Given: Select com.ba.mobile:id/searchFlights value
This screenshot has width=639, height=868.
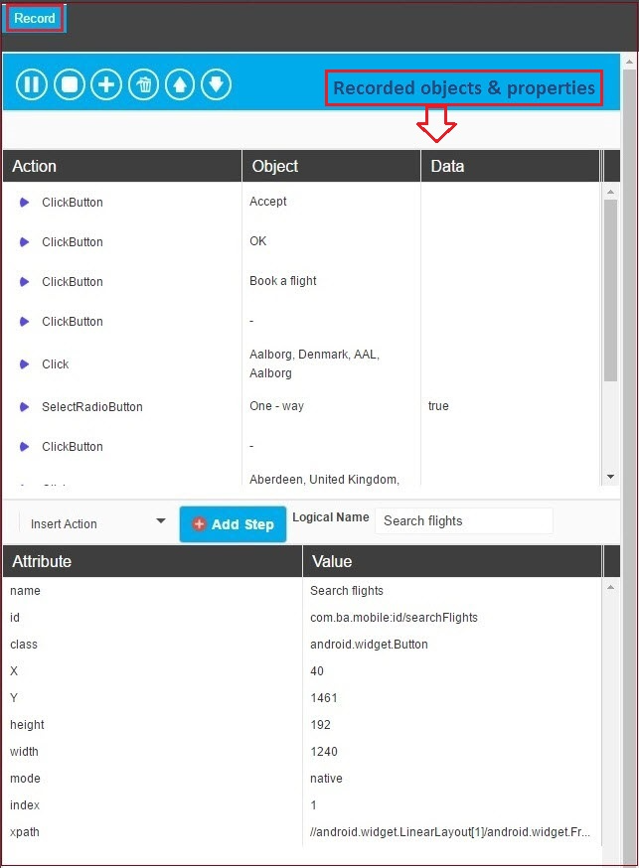Looking at the screenshot, I should (x=394, y=618).
